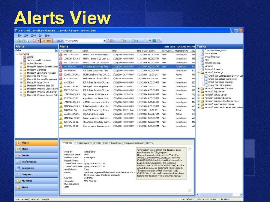This screenshot has width=270, height=202.
Task: Switch to the Custom Properties tab
Action: (83, 143)
